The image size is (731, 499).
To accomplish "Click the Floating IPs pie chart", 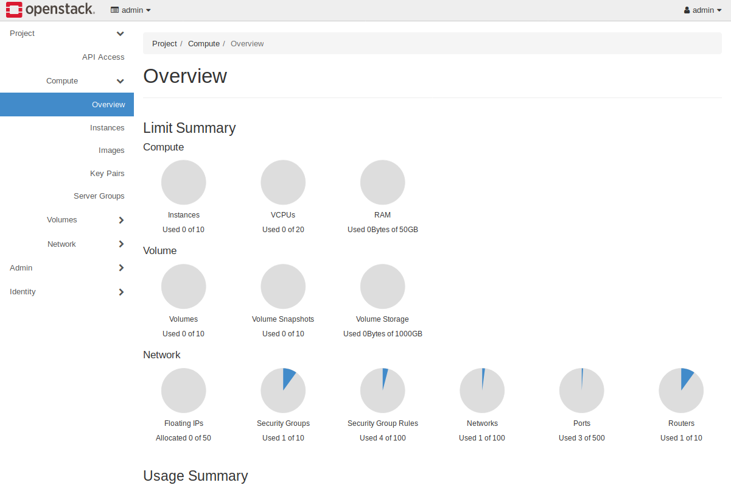I will click(x=183, y=390).
